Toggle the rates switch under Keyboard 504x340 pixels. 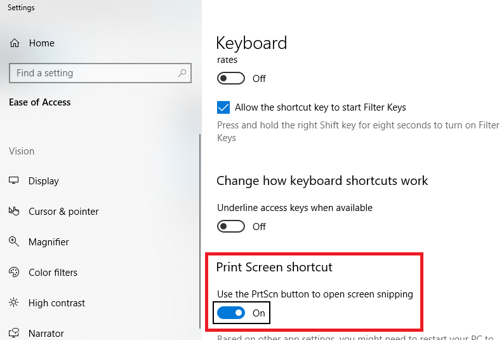coord(231,78)
